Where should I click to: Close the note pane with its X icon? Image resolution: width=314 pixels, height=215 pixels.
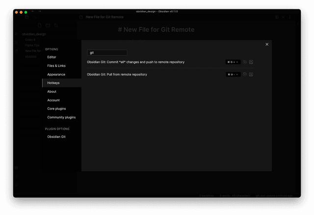click(284, 17)
